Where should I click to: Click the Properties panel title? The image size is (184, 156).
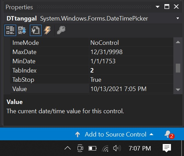click(19, 7)
